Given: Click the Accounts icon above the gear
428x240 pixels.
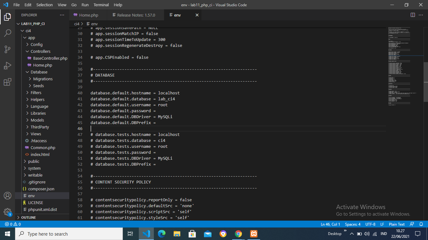Looking at the screenshot, I should click(8, 196).
